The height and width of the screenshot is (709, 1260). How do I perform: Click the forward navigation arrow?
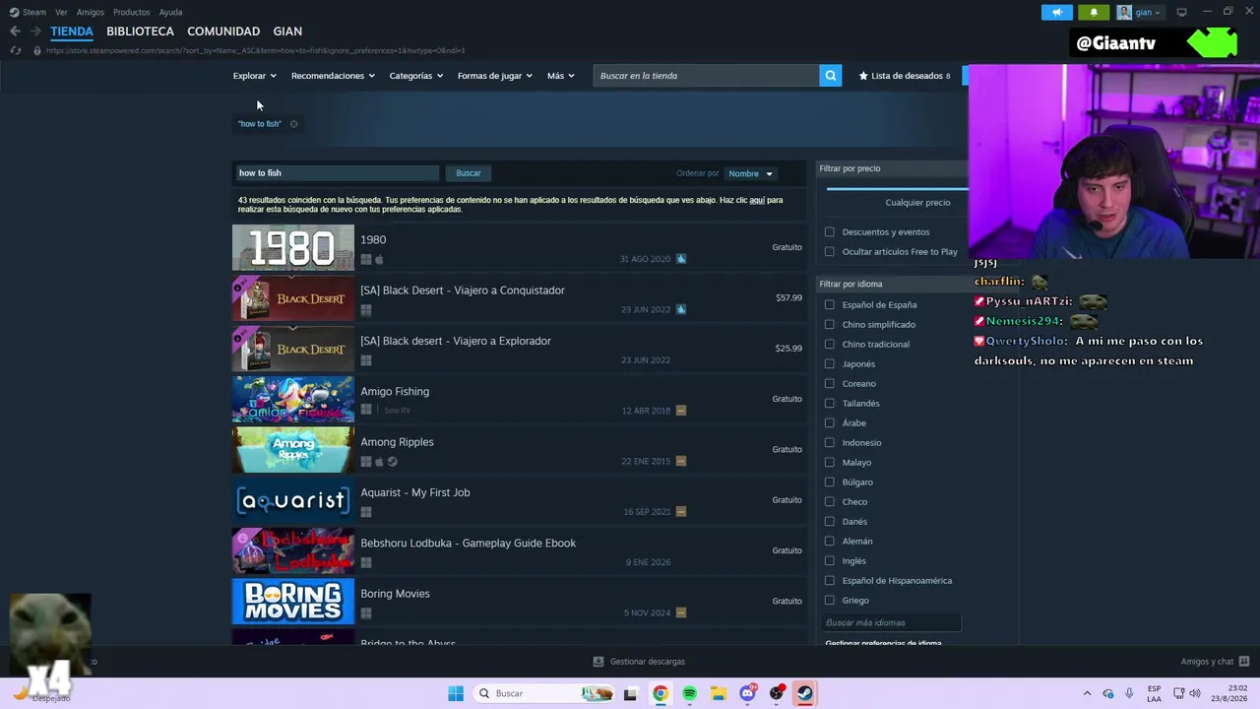coord(35,32)
